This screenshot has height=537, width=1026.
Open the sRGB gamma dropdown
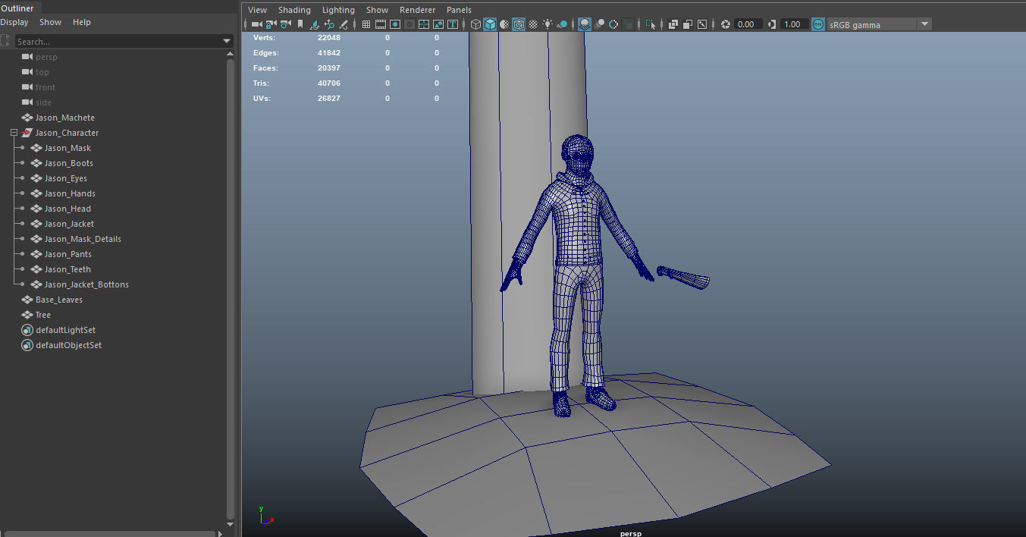[x=879, y=24]
